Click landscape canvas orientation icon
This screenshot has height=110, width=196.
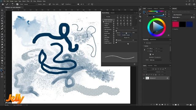point(153,54)
